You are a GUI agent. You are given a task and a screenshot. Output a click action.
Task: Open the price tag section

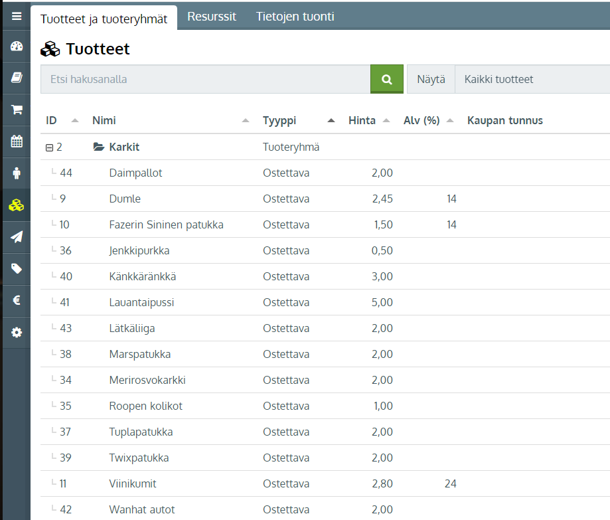pyautogui.click(x=17, y=268)
